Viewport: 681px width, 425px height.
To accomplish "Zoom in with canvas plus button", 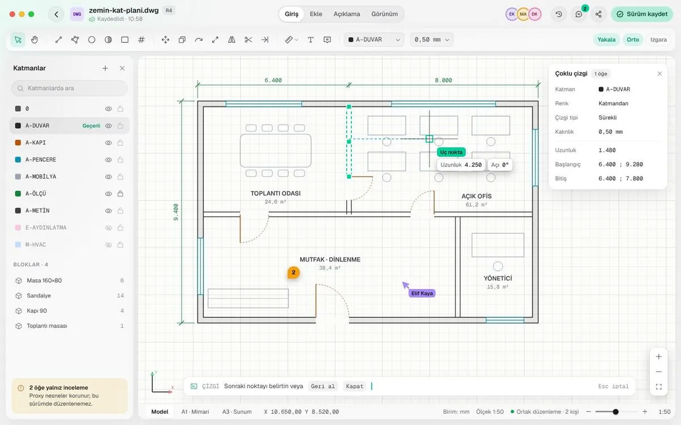I will [659, 356].
